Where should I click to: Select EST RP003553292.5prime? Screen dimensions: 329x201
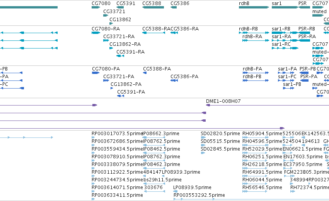click(x=199, y=195)
